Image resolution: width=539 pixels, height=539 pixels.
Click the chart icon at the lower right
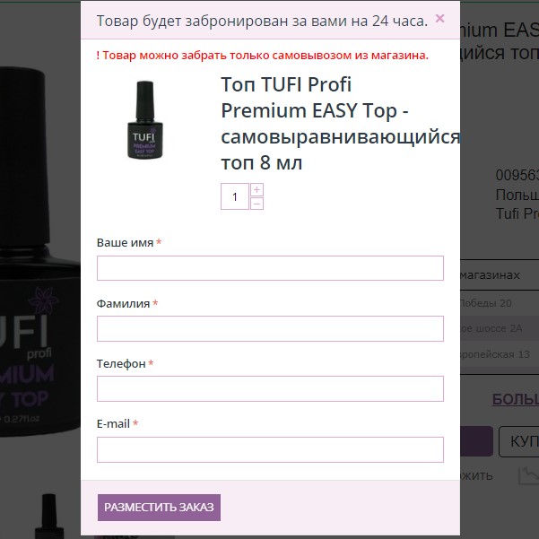pyautogui.click(x=529, y=475)
